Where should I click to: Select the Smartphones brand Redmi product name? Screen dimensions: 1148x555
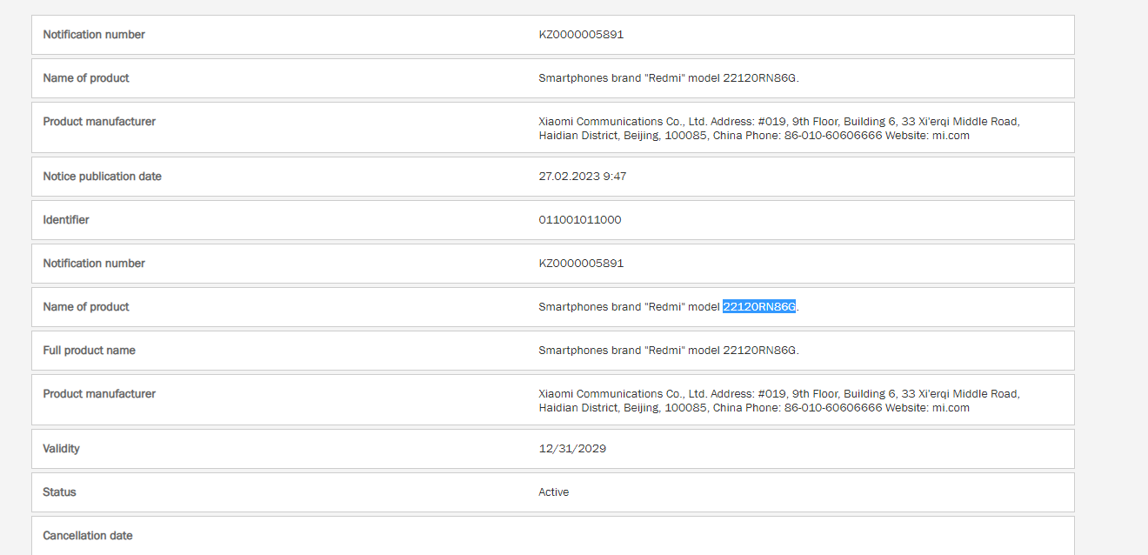pyautogui.click(x=668, y=77)
